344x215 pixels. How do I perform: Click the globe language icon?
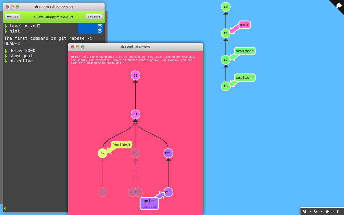(x=316, y=211)
